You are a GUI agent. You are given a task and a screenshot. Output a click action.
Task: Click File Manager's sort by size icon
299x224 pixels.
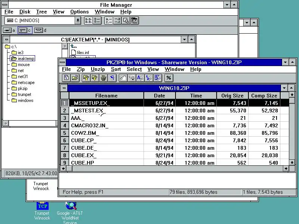click(126, 21)
